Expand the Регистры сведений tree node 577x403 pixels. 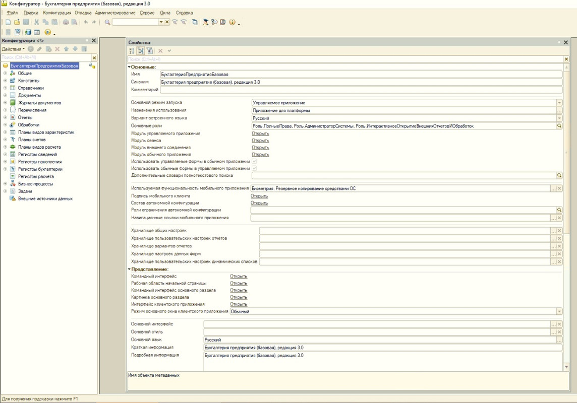pyautogui.click(x=5, y=154)
